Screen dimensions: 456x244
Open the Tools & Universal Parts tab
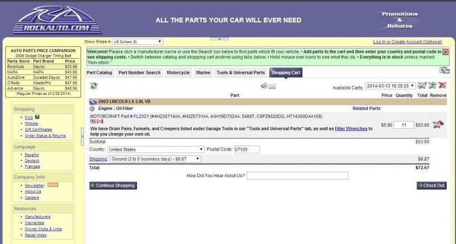pos(240,73)
